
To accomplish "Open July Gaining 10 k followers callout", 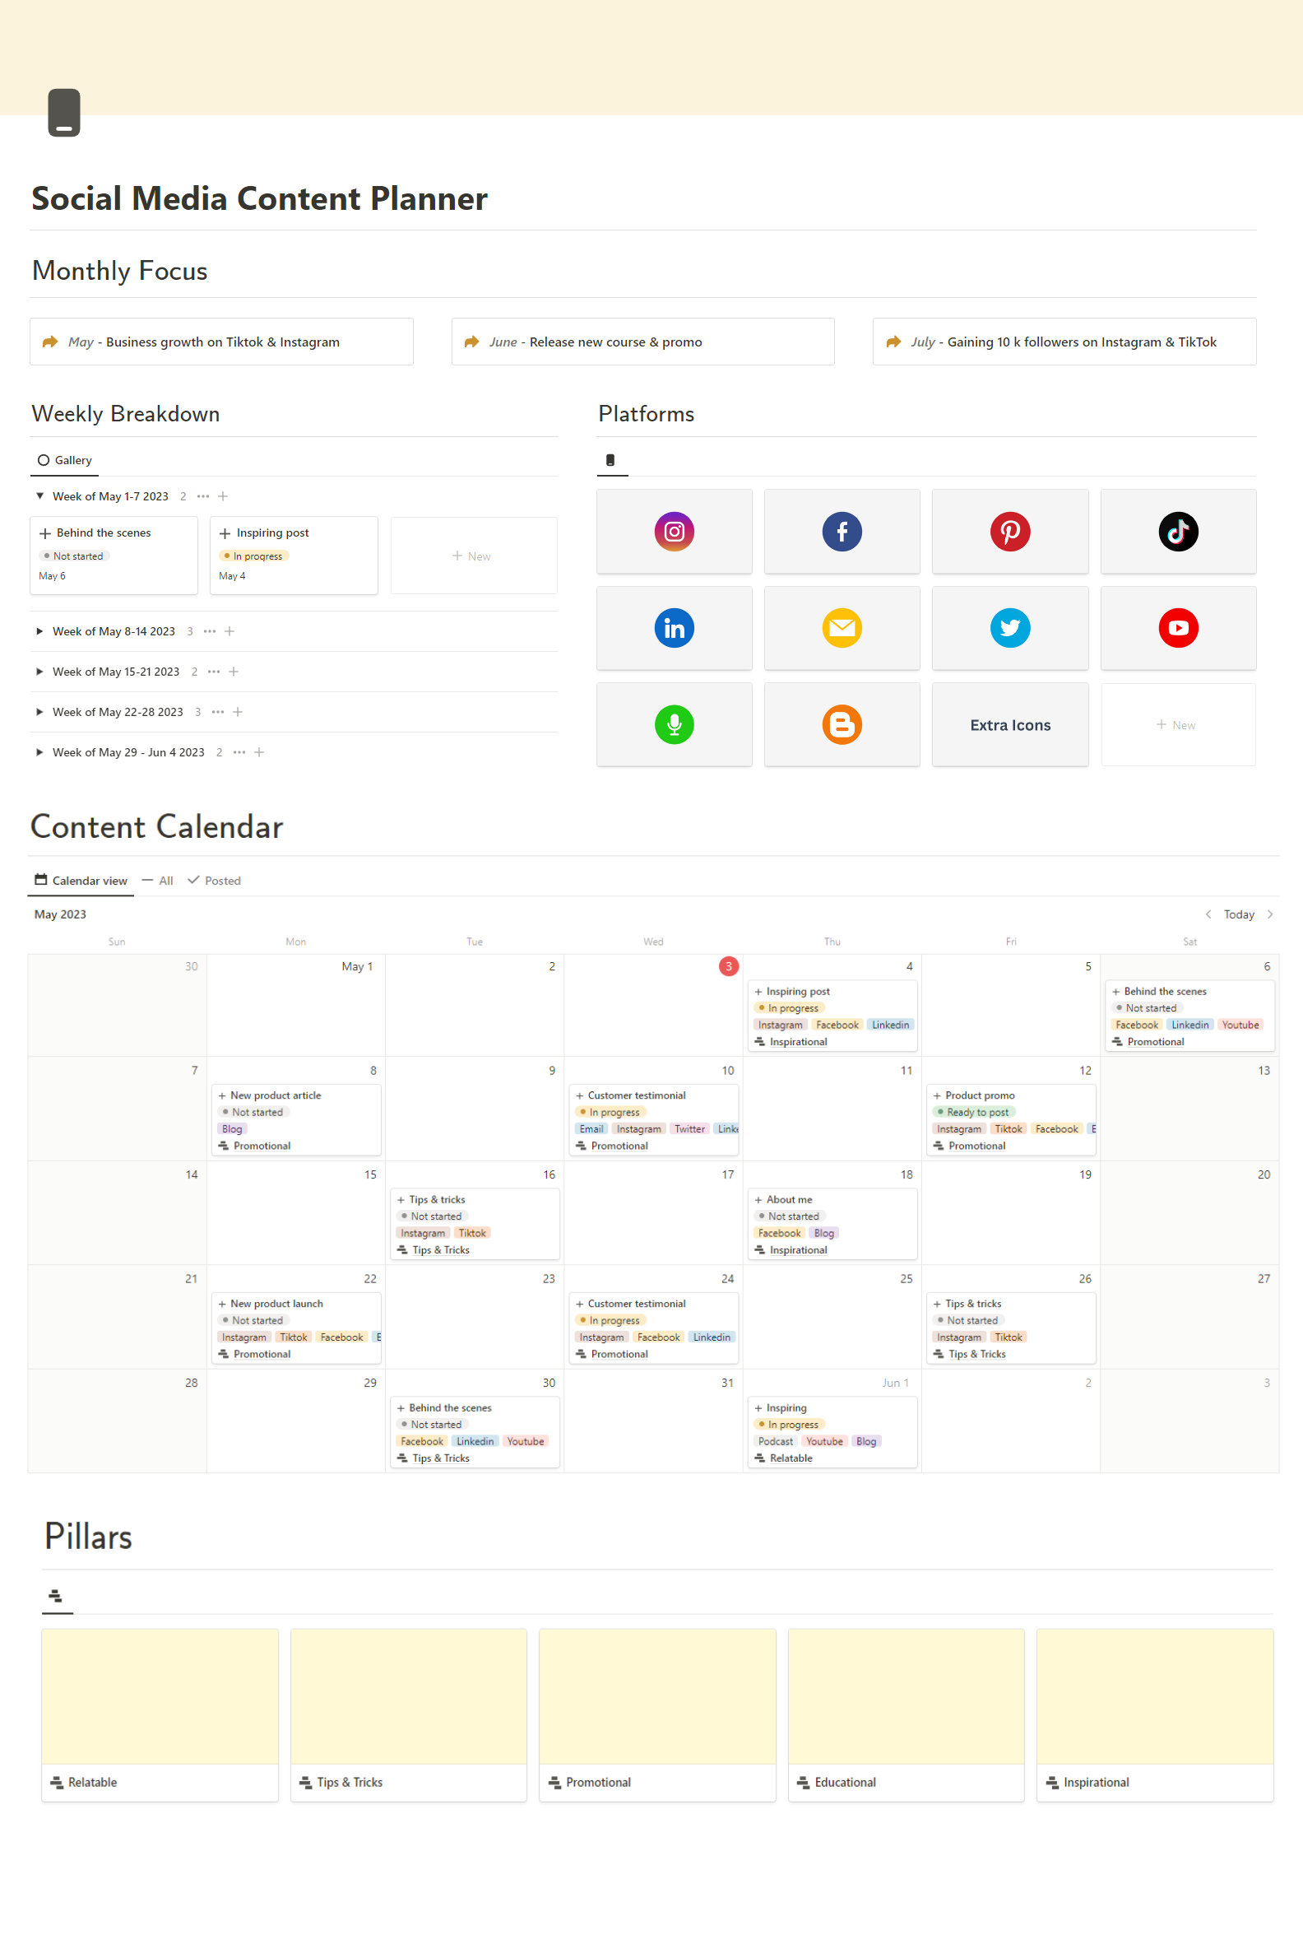I will 1064,341.
